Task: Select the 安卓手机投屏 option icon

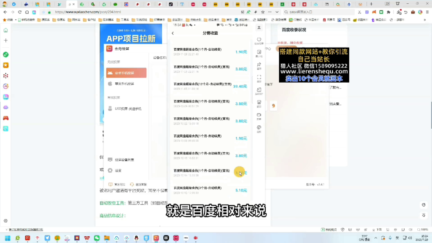Action: point(111,72)
